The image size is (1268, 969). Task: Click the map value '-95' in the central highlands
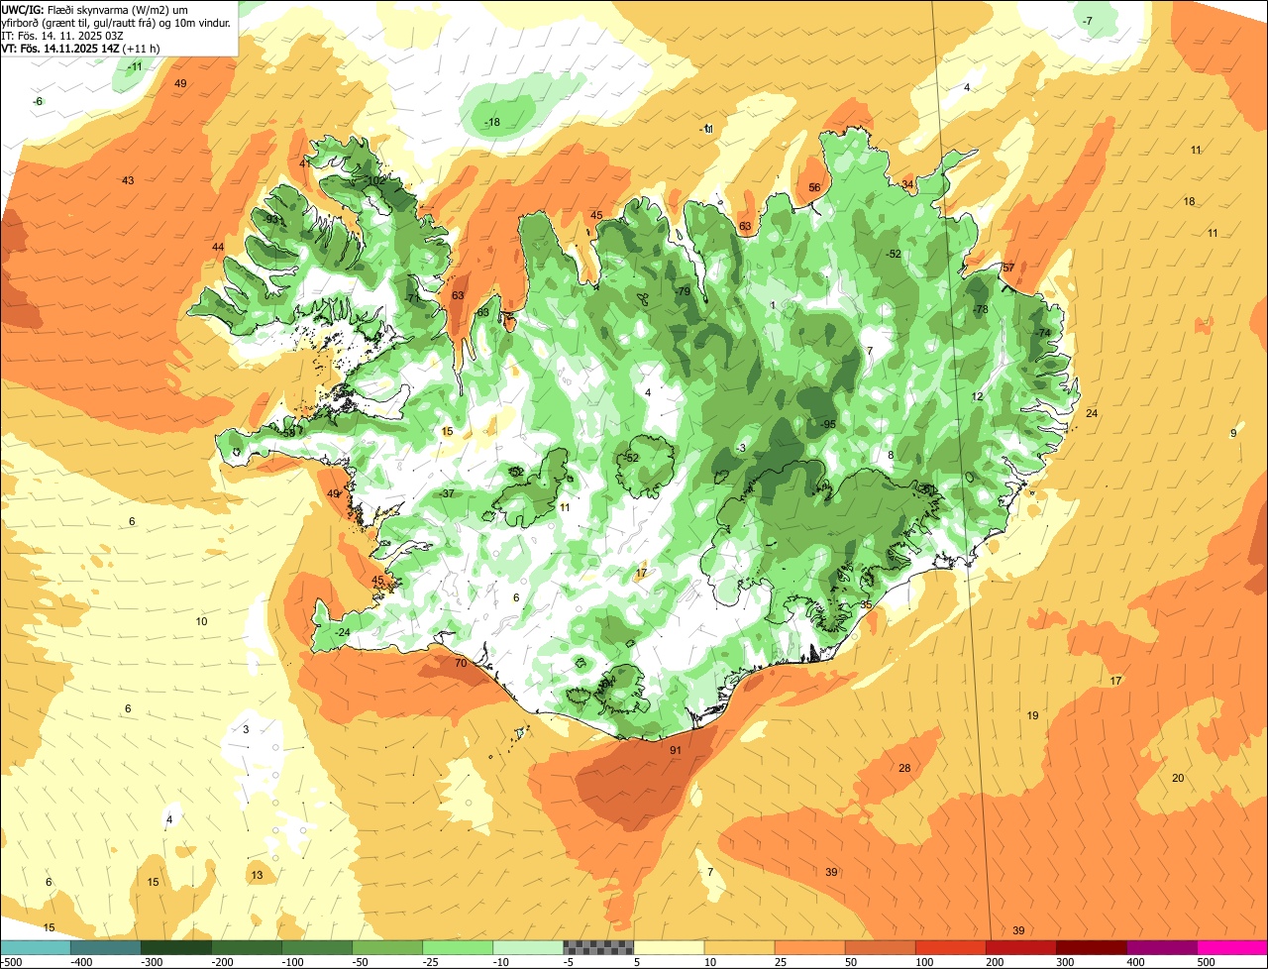pos(828,424)
